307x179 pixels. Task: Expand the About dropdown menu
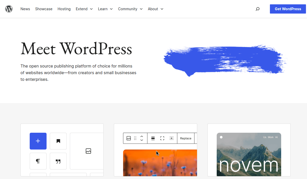tap(156, 9)
